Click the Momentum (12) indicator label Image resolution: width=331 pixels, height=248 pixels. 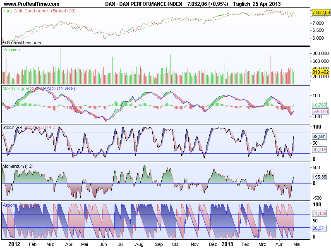[x=18, y=166]
